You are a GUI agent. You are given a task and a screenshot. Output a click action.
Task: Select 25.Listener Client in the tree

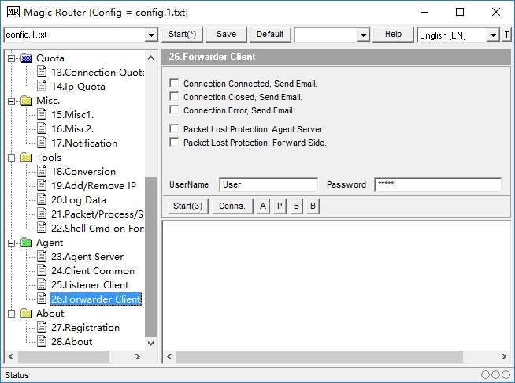click(90, 285)
